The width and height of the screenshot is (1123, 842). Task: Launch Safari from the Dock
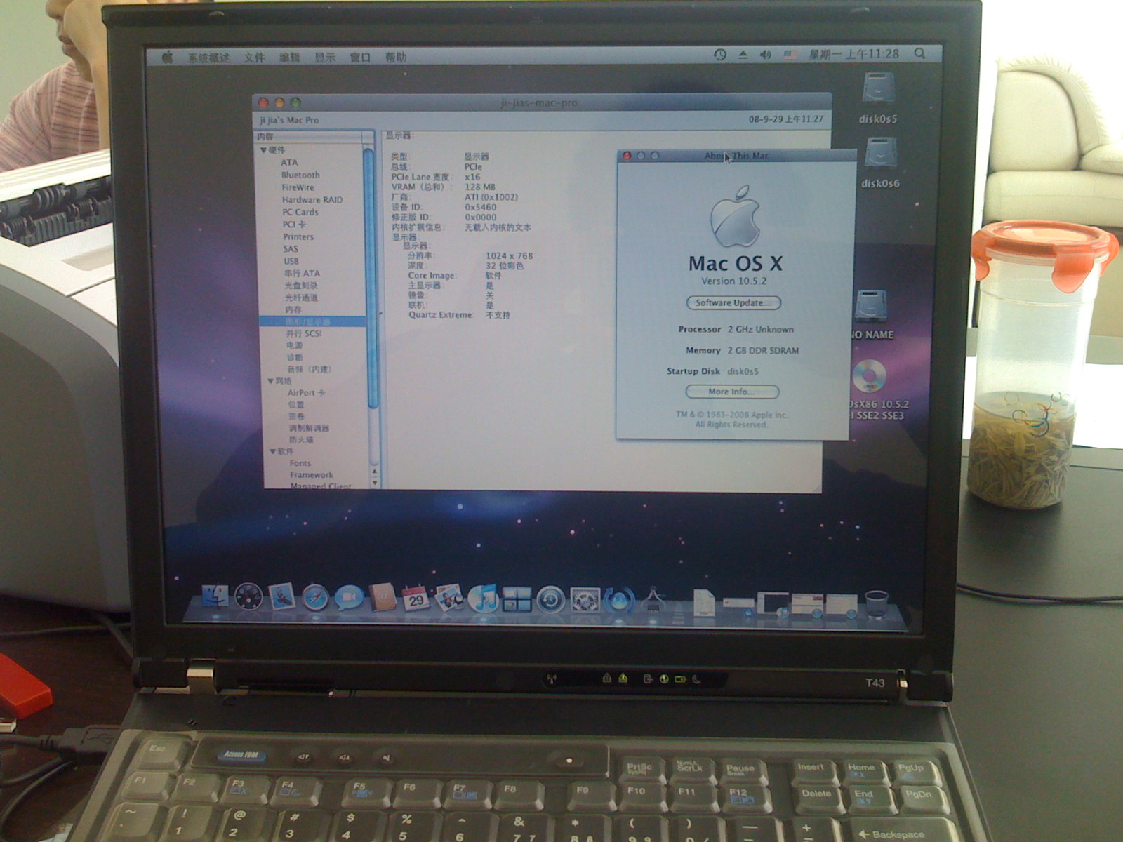315,598
